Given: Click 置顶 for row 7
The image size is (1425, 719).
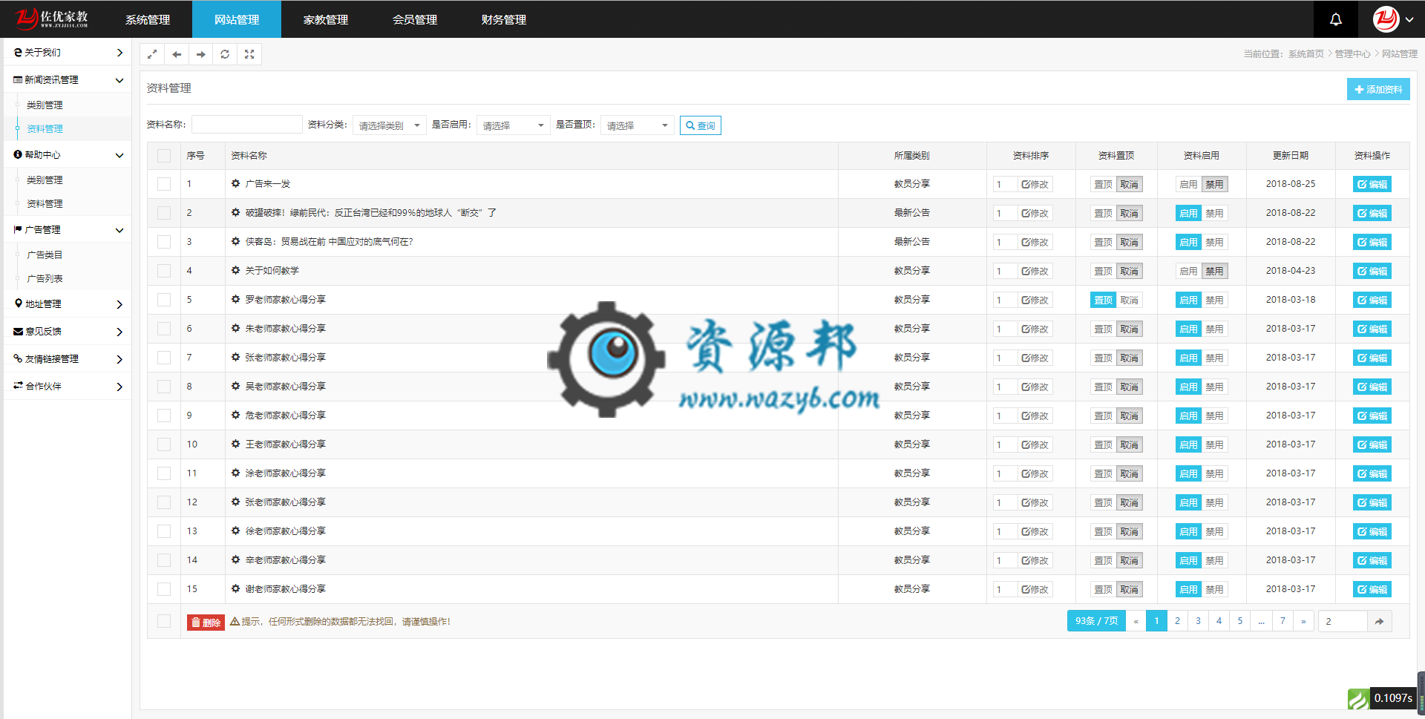Looking at the screenshot, I should [x=1103, y=358].
